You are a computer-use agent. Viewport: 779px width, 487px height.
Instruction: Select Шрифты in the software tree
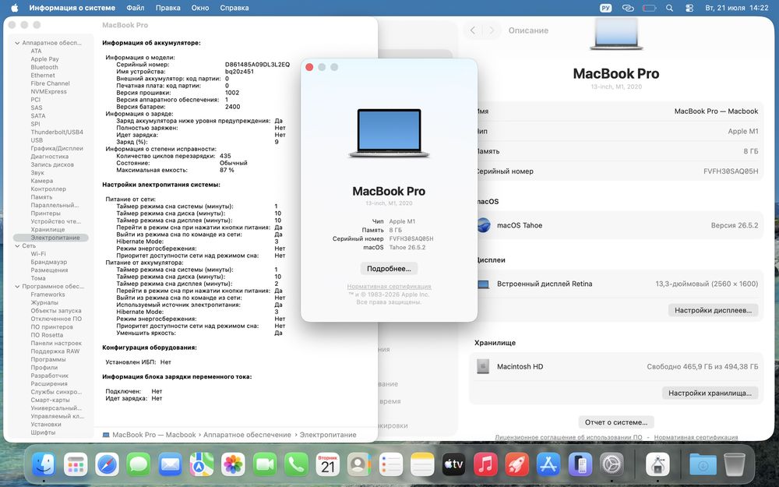tap(43, 432)
